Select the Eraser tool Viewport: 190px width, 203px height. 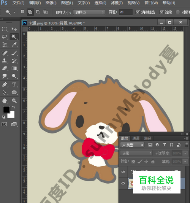pyautogui.click(x=5, y=68)
